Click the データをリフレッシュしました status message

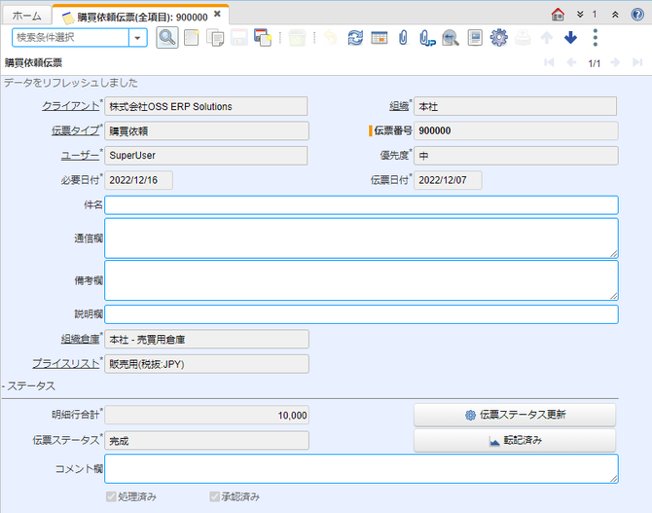(71, 83)
